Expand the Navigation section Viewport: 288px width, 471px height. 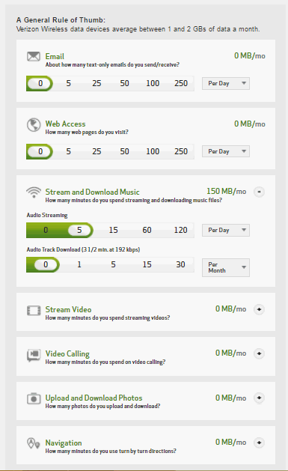coord(259,442)
